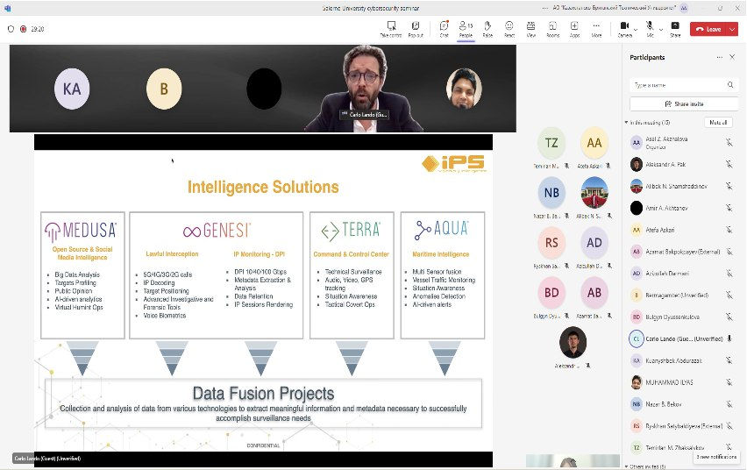Select Ryskhan Satybaldiyeva (External) in list

pyautogui.click(x=682, y=425)
